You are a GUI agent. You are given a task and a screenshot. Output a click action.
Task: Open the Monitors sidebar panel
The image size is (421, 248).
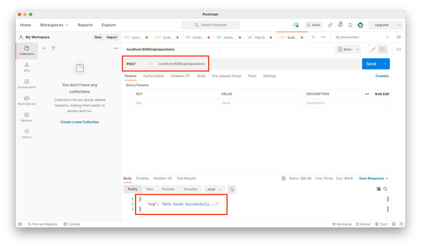(x=27, y=117)
